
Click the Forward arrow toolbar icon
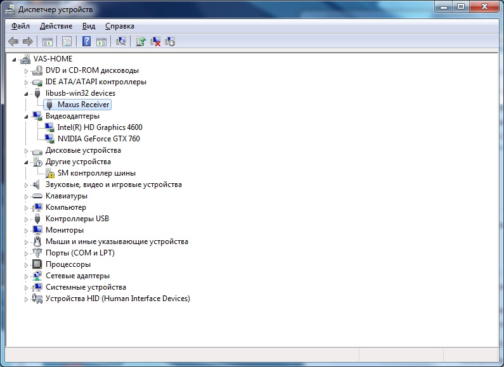[28, 41]
